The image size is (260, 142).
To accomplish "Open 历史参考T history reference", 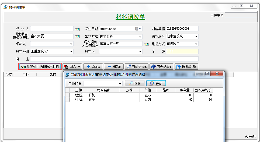I will tap(161, 67).
